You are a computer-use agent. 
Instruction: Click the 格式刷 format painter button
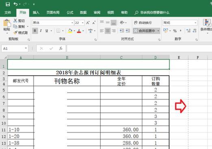tap(21, 32)
